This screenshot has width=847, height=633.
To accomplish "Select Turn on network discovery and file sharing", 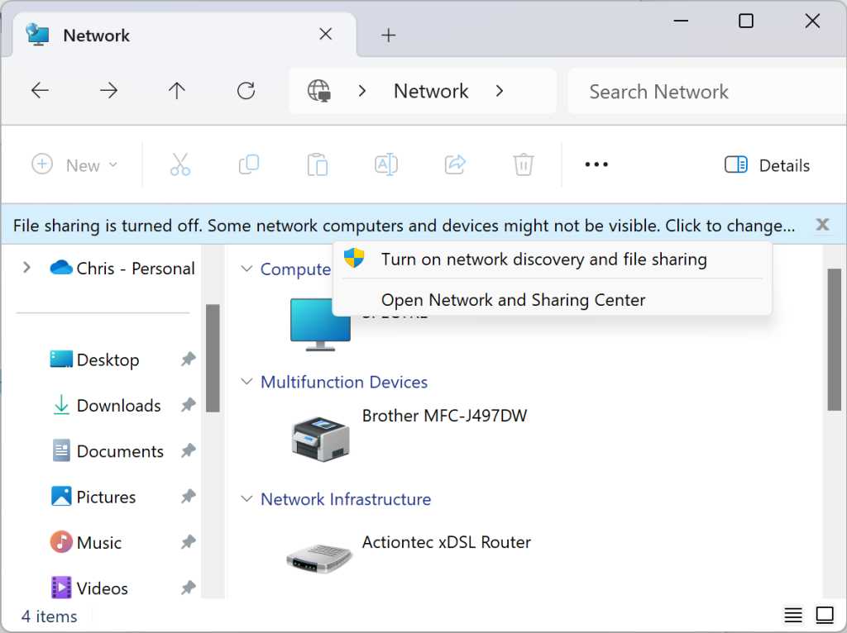I will [x=543, y=259].
